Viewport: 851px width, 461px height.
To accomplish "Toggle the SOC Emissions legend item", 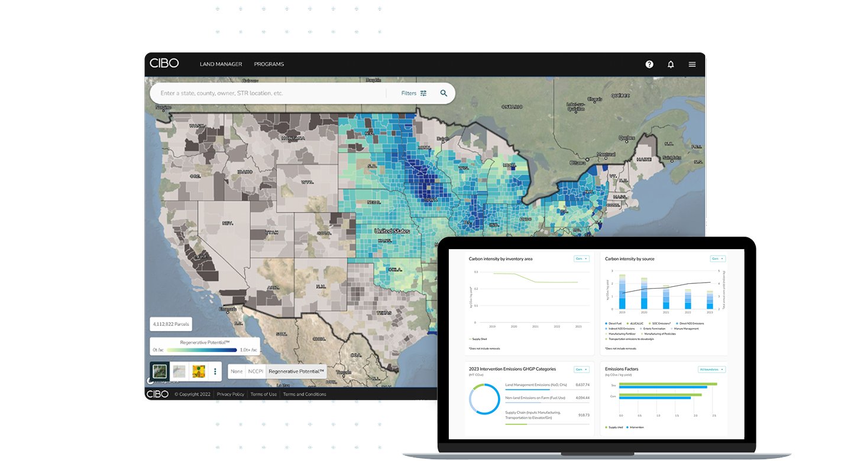I will pyautogui.click(x=659, y=323).
